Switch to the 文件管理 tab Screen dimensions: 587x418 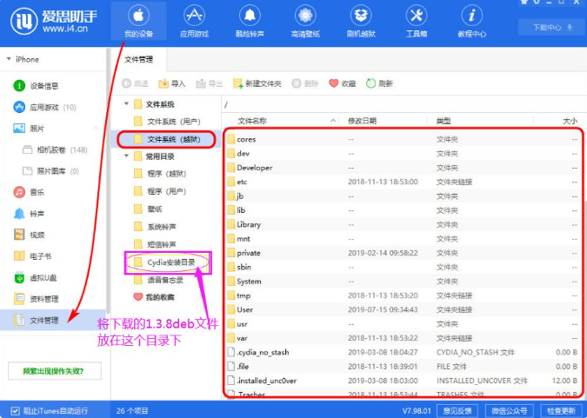coord(138,59)
